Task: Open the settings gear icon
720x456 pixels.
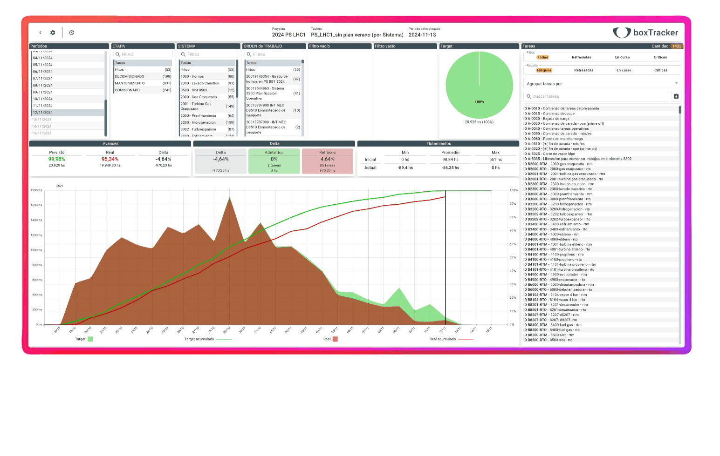Action: pyautogui.click(x=53, y=33)
